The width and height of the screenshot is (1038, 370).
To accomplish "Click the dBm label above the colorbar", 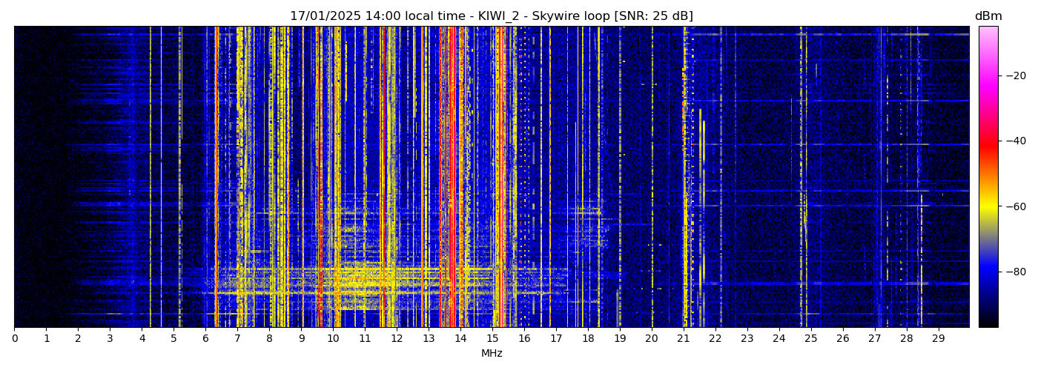I will tap(988, 16).
